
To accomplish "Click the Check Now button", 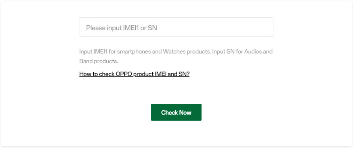I will coord(176,112).
